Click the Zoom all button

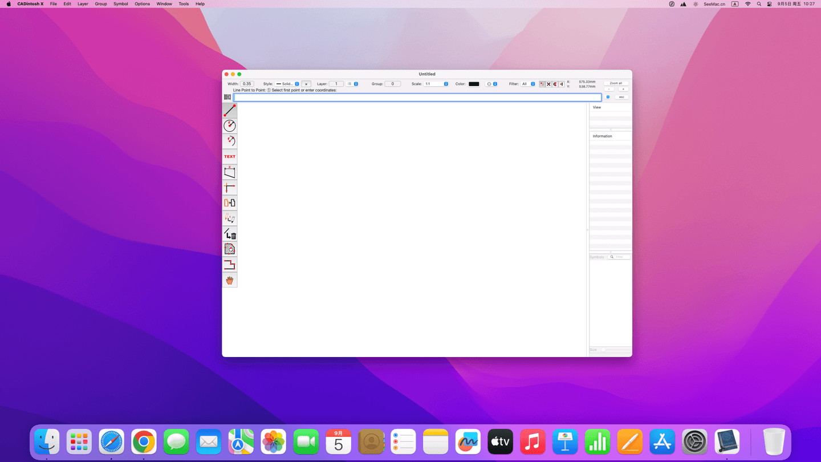[616, 83]
